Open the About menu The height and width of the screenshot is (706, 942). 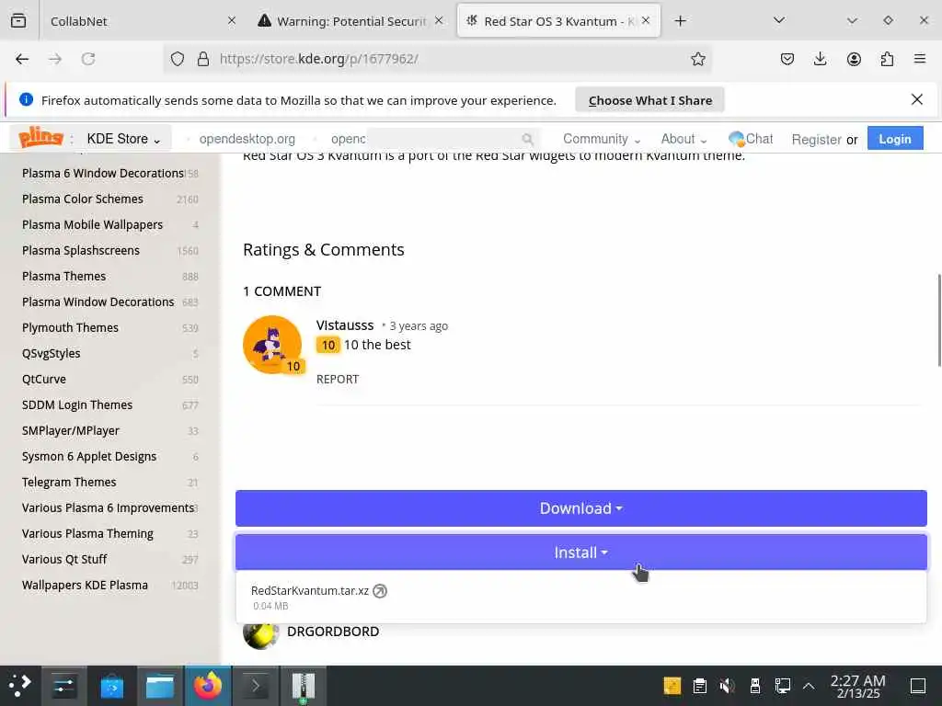coord(684,140)
